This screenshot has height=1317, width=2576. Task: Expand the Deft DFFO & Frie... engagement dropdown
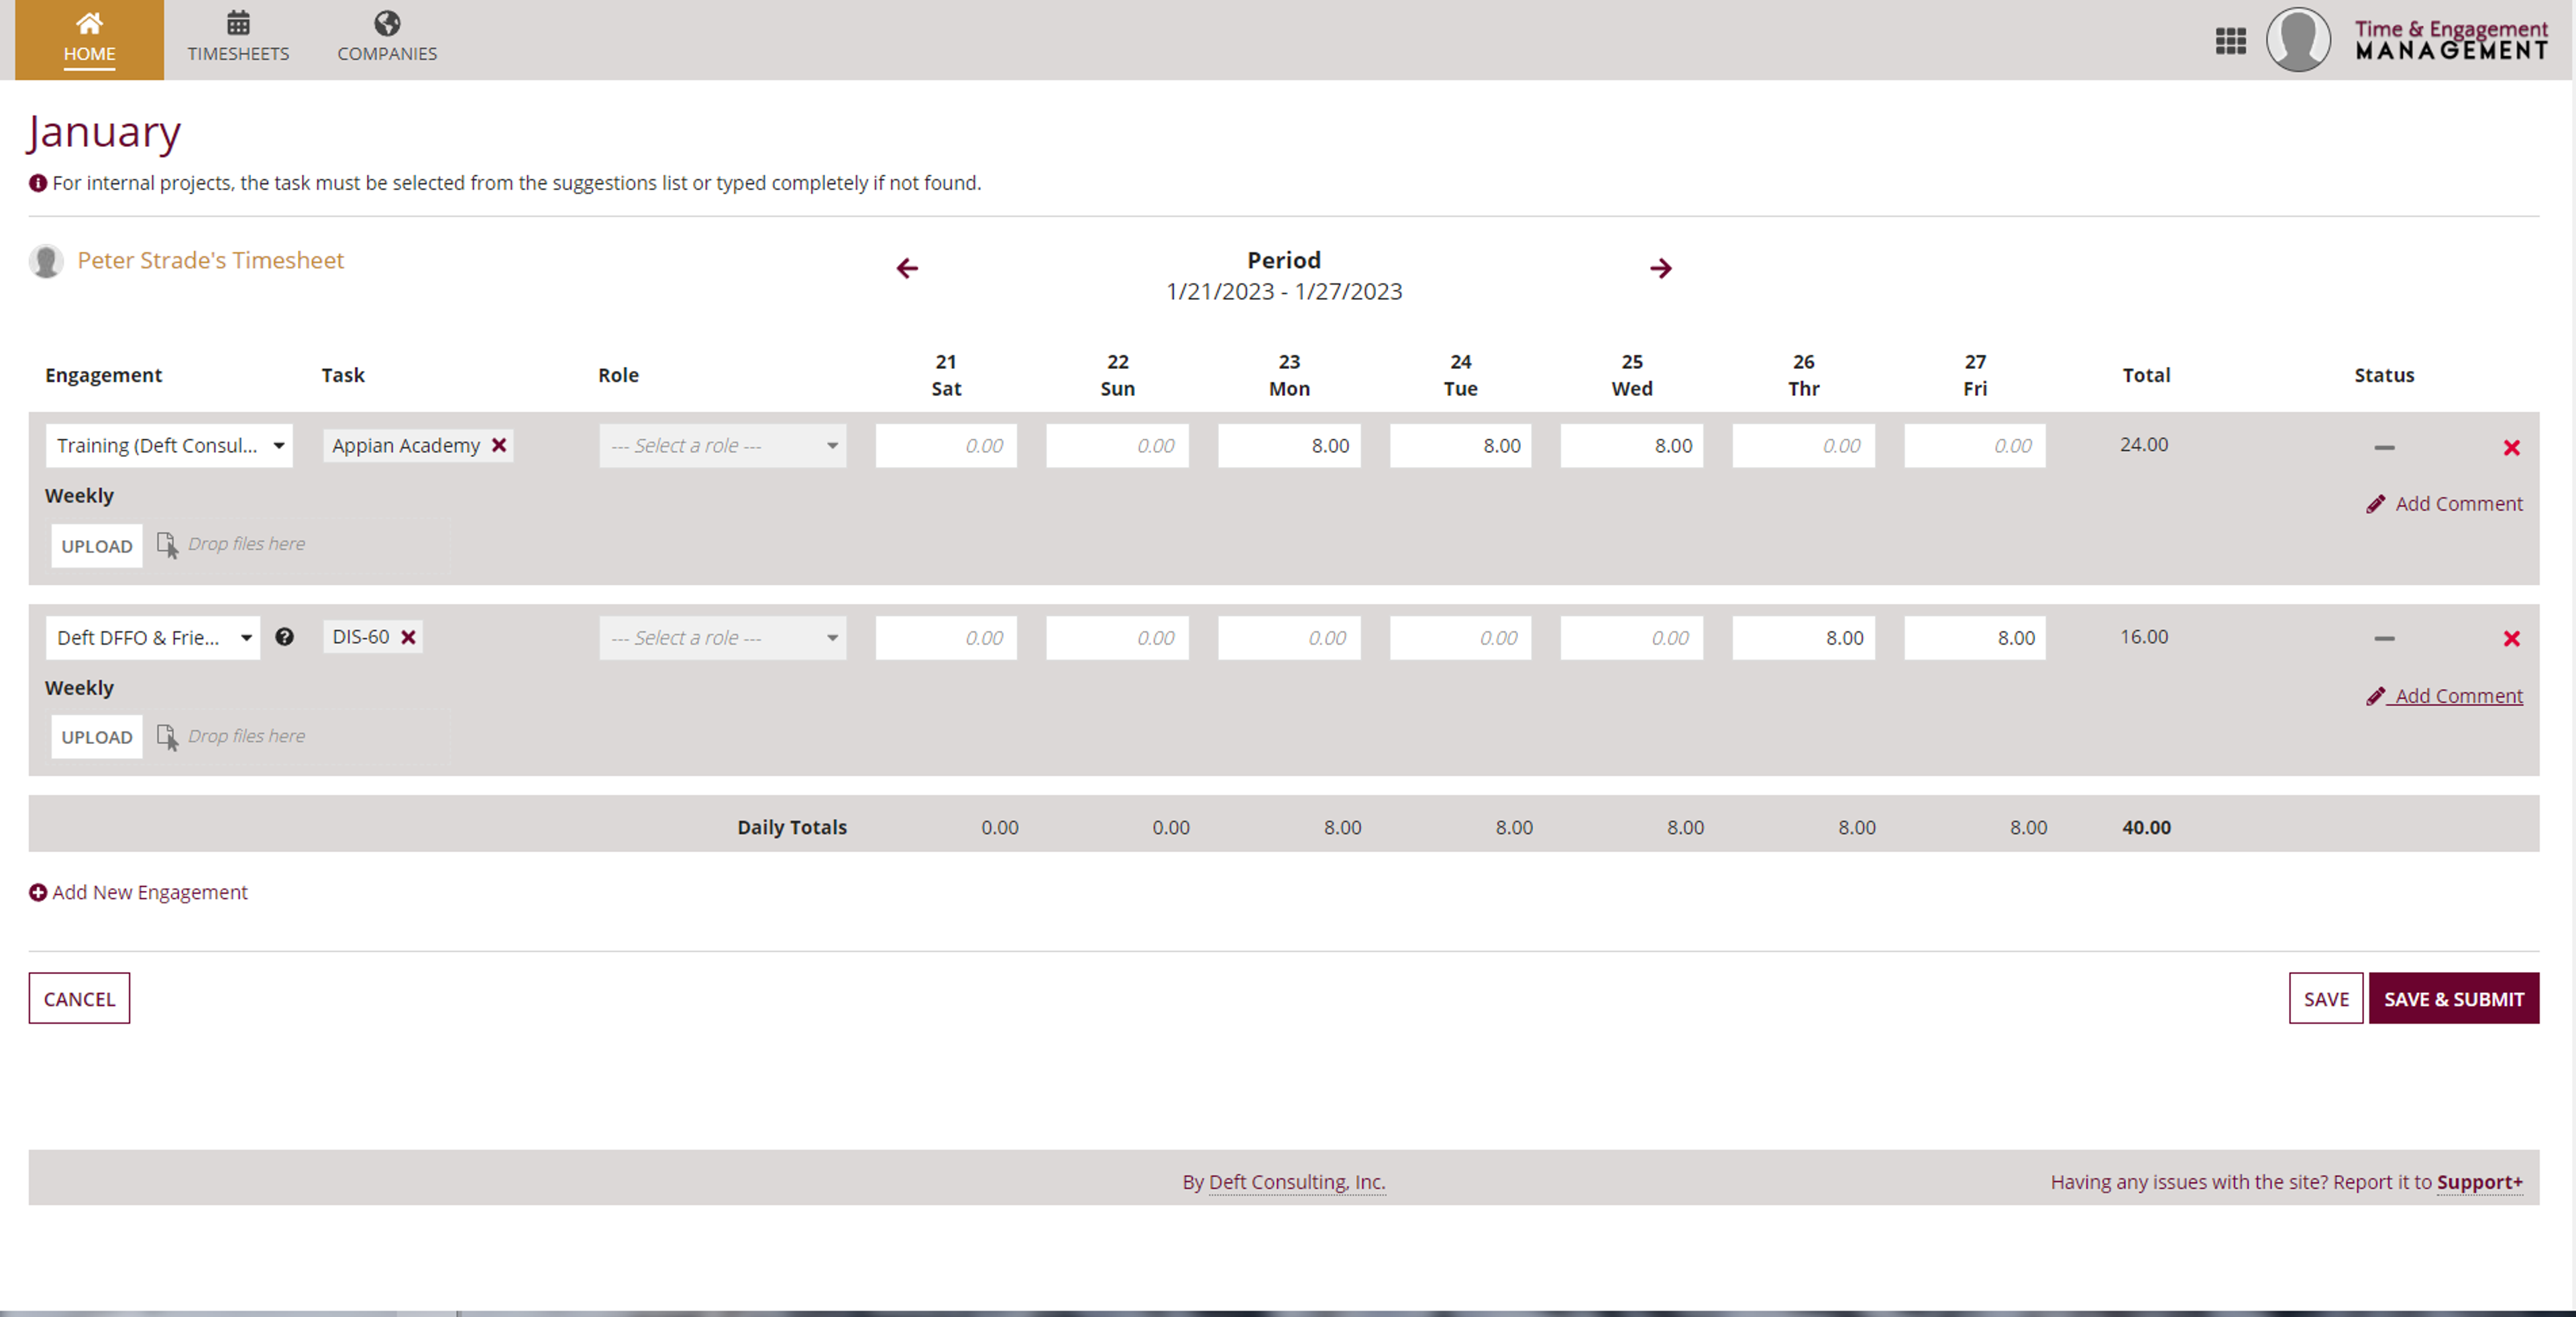click(153, 637)
